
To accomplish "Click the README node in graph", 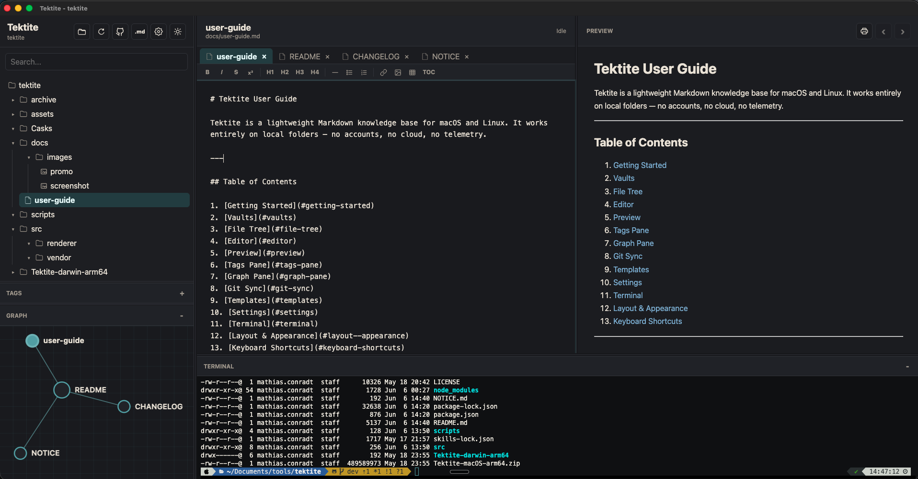I will pyautogui.click(x=62, y=390).
